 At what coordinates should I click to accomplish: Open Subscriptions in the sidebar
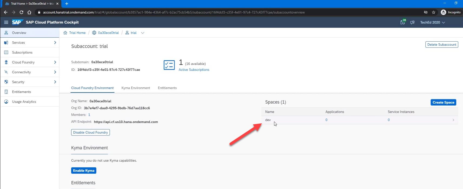click(x=29, y=52)
